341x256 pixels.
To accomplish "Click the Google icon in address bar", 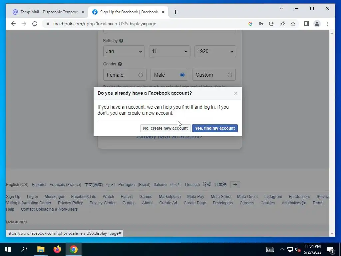I will pos(250,24).
